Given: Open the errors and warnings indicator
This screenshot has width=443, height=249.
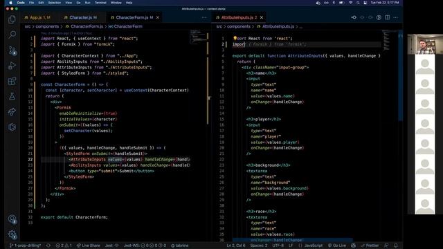Looking at the screenshot, I should coord(64,246).
